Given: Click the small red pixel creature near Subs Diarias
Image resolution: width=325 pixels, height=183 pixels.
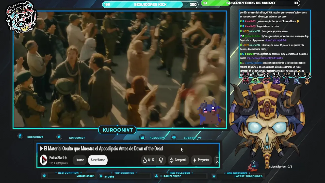Looking at the screenshot, I should pyautogui.click(x=253, y=166).
